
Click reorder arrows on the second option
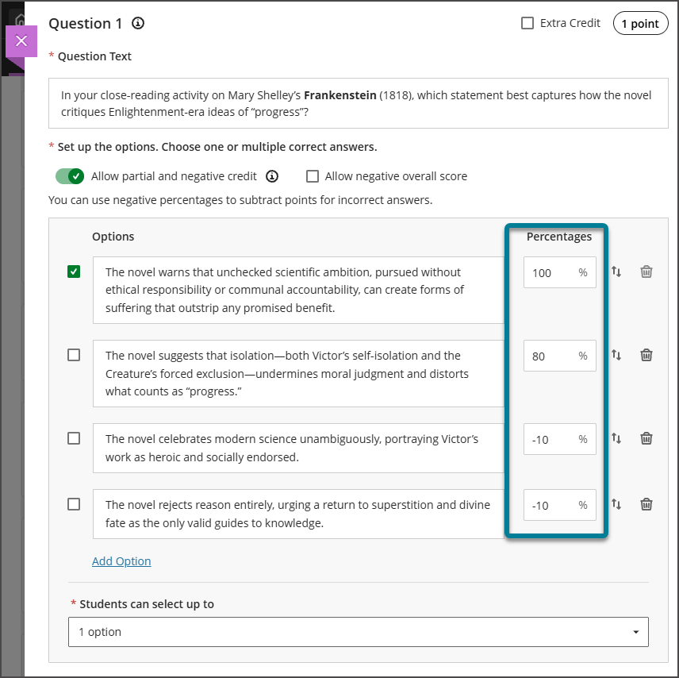click(617, 355)
